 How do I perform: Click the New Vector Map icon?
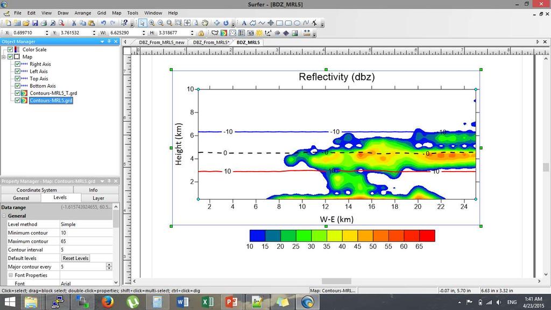coord(268,33)
